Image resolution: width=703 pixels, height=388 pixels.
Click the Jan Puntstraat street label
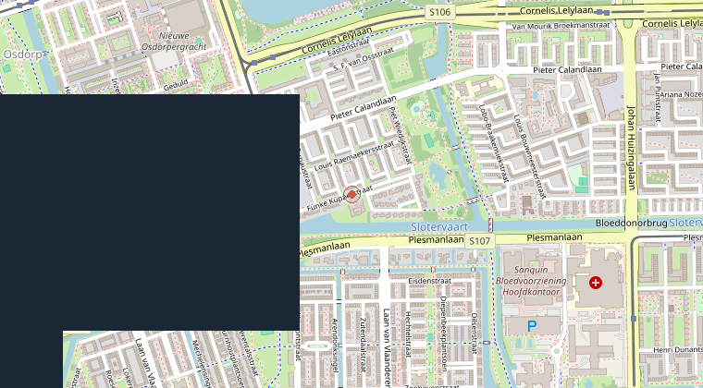point(658,97)
